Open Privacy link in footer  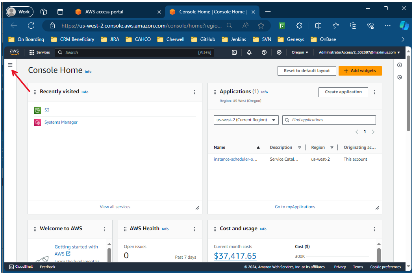[x=340, y=267]
